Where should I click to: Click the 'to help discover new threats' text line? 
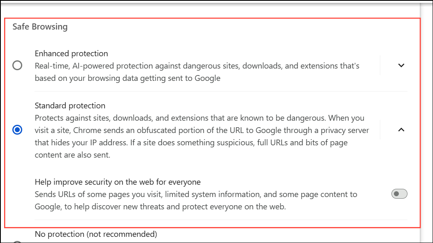(160, 206)
